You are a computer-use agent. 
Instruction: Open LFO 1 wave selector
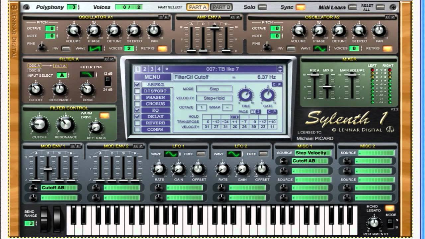171,154
